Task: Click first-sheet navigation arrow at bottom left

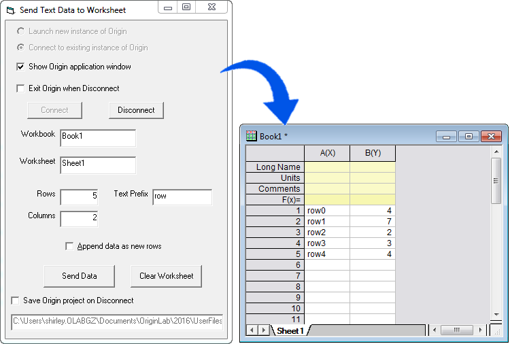Action: (x=251, y=330)
